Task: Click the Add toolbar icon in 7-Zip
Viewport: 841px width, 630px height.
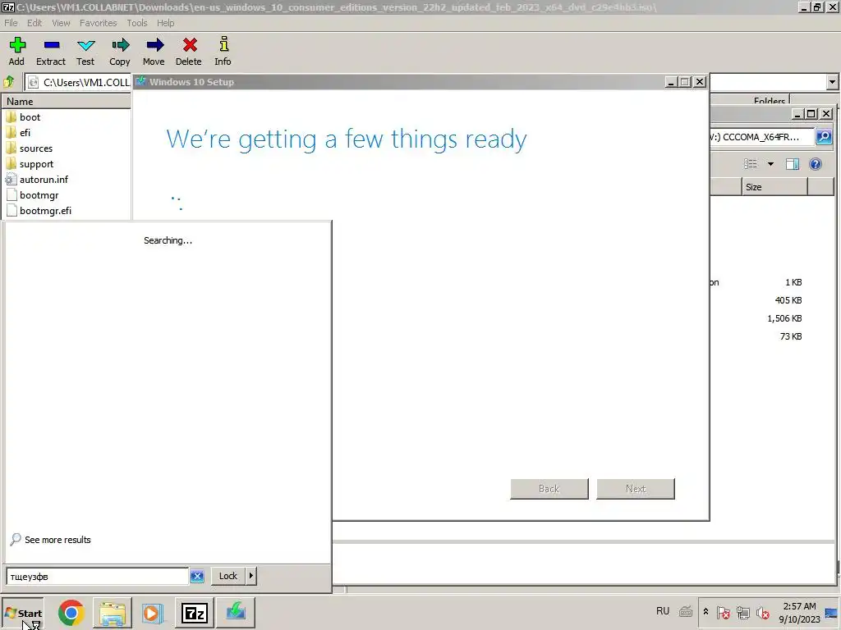Action: coord(16,52)
